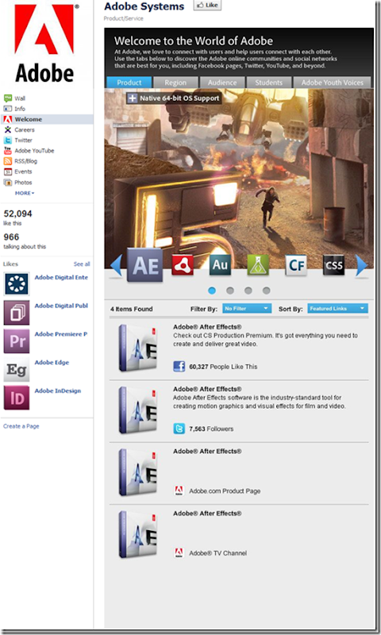Open the Filter By No Filter dropdown
Viewport: 381px width, 635px height.
coord(247,309)
